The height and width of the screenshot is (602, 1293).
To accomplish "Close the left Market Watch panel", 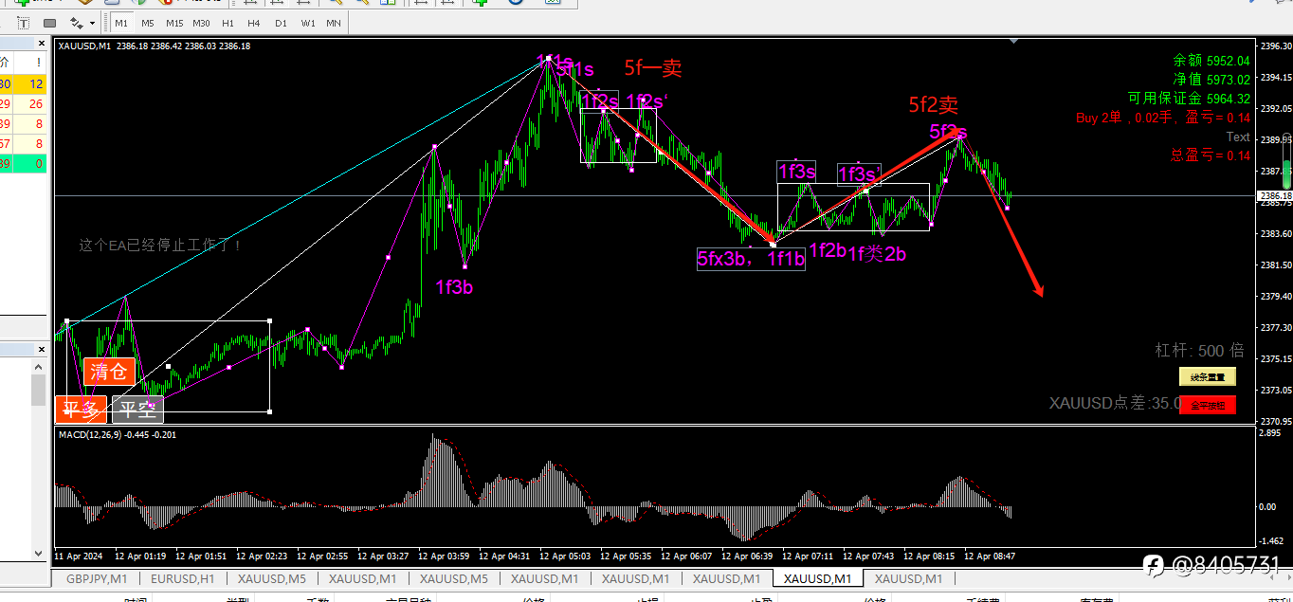I will (41, 44).
